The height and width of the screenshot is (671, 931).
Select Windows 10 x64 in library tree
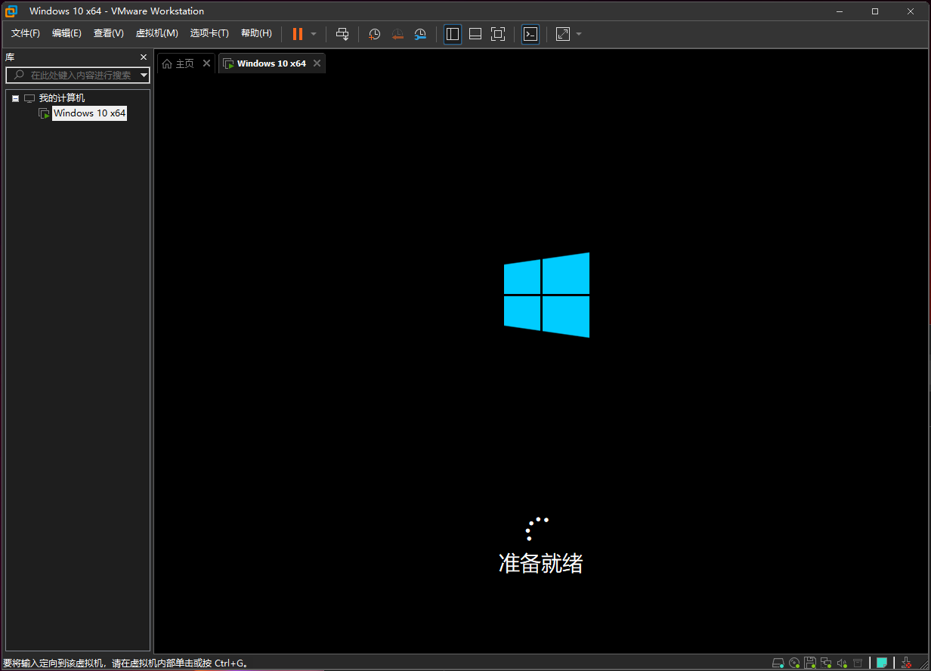89,113
